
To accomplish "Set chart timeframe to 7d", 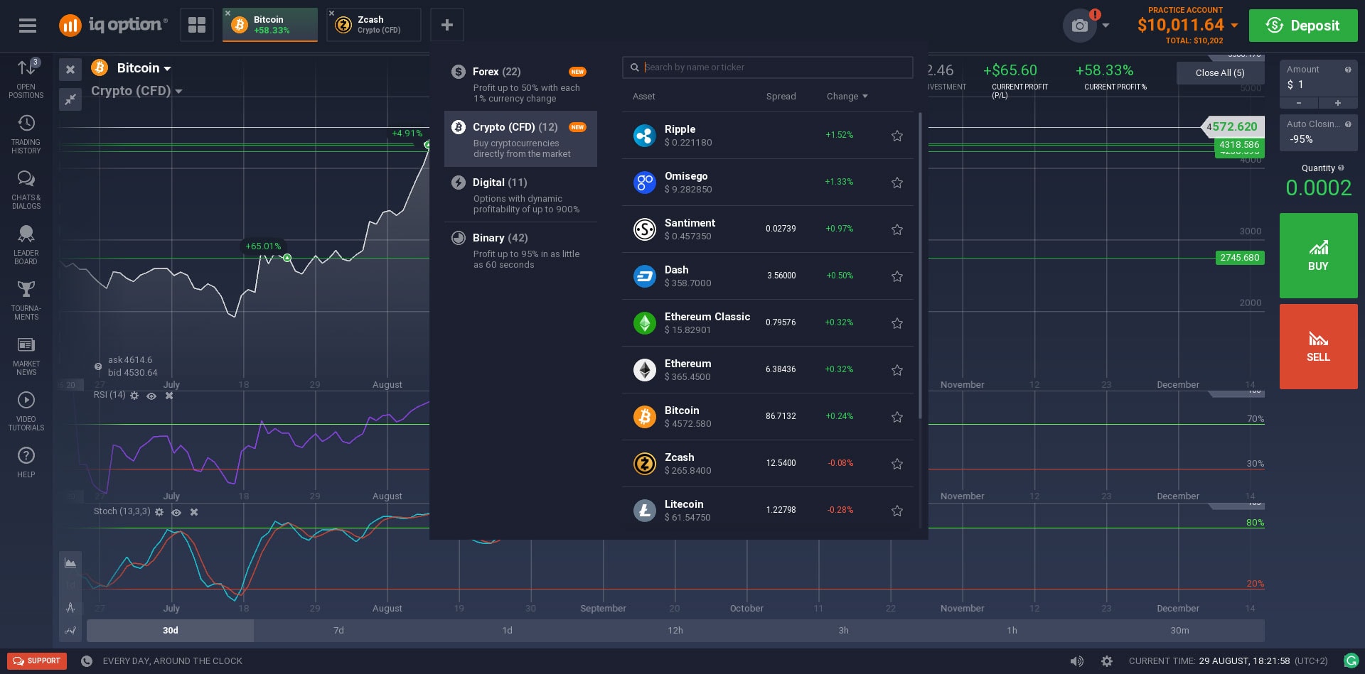I will [338, 631].
